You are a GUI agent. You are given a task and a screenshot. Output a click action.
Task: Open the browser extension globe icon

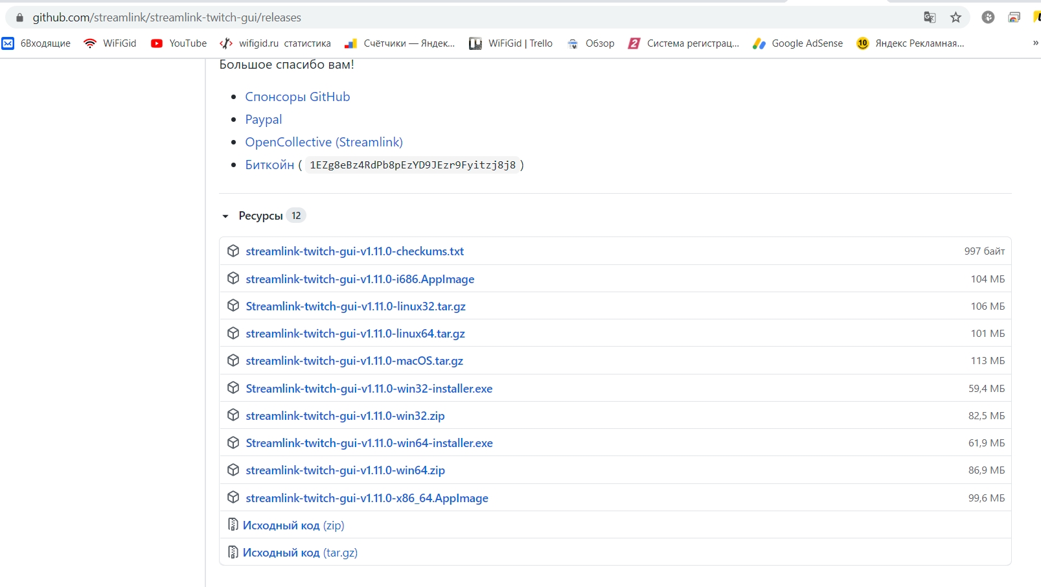coord(988,17)
